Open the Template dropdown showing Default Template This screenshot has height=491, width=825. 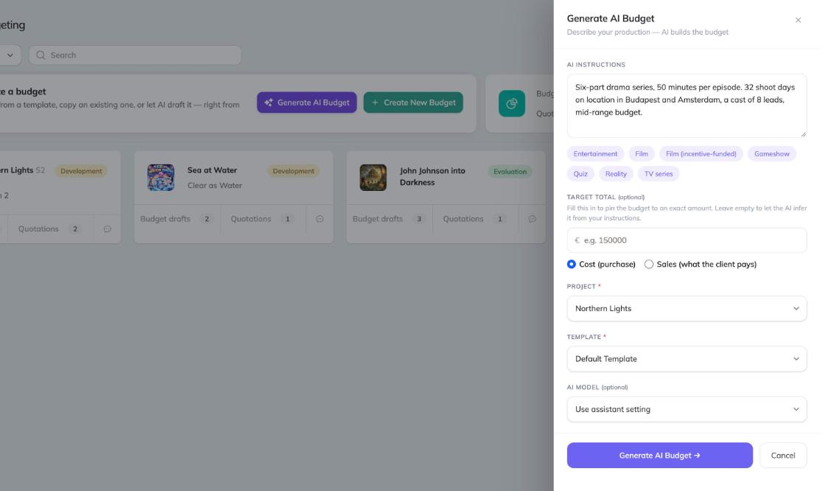click(x=687, y=359)
